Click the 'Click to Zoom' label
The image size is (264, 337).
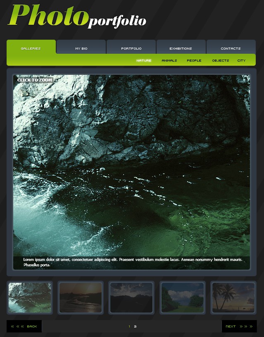click(x=35, y=80)
